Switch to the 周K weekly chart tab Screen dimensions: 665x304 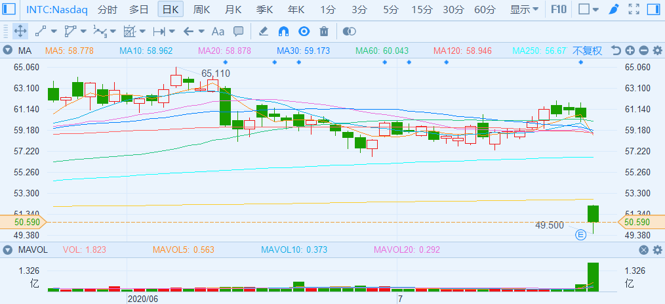point(202,9)
